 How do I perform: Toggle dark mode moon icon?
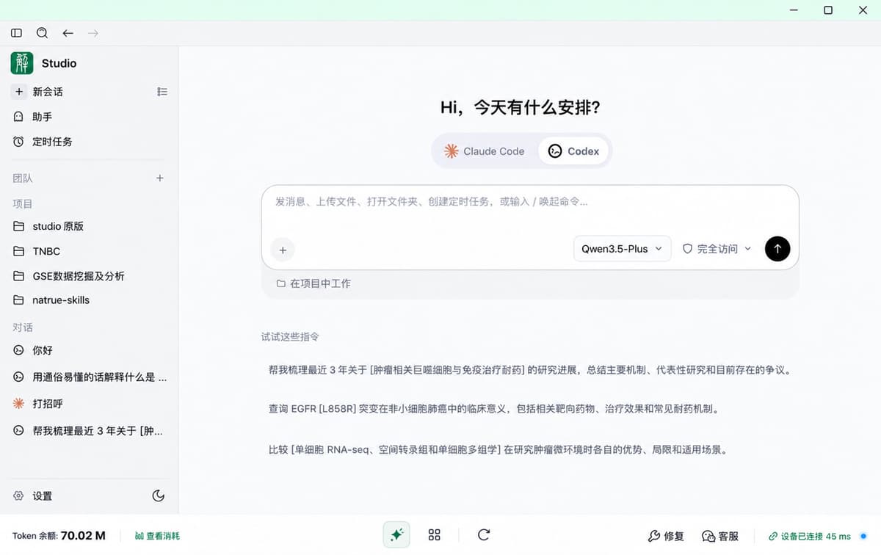(158, 496)
